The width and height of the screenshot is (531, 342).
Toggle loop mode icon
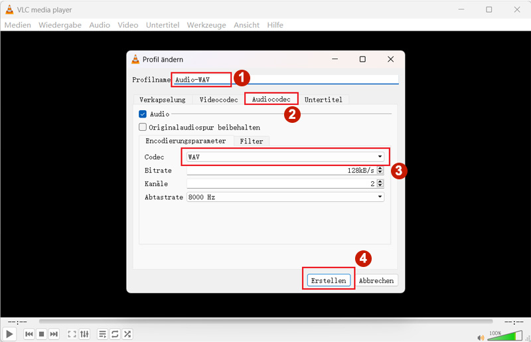[x=115, y=334]
